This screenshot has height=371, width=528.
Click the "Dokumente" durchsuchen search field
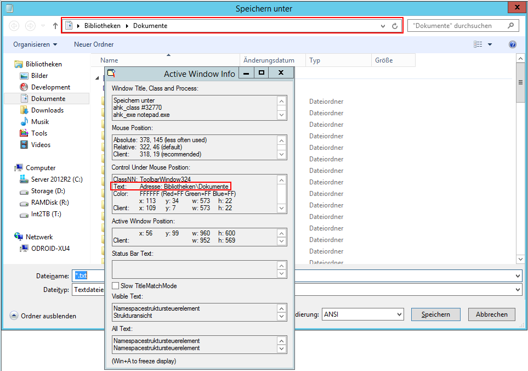(x=458, y=26)
